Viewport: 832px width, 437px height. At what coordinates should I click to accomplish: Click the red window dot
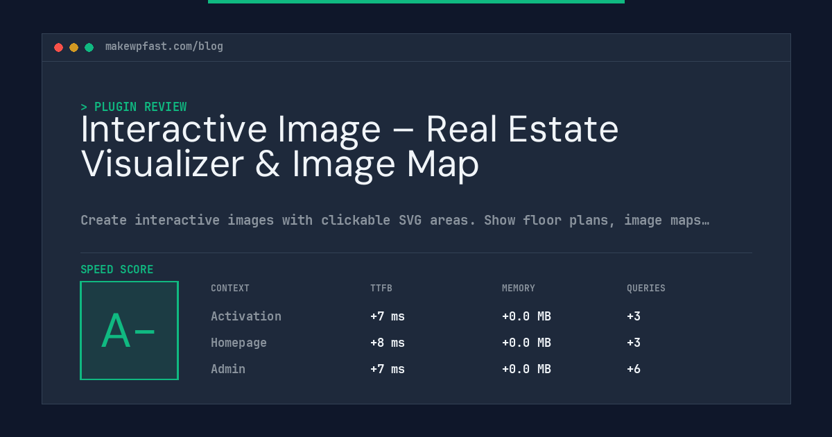tap(58, 47)
